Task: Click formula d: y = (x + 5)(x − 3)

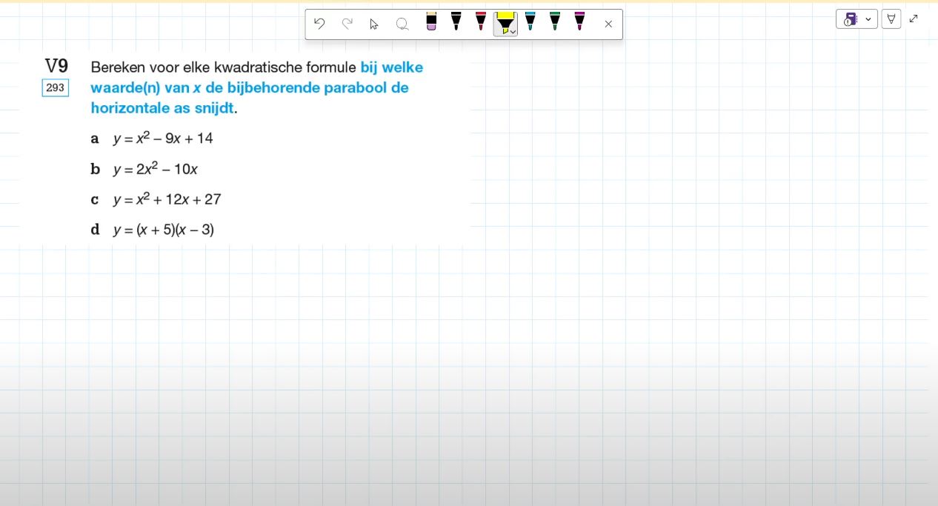Action: point(164,230)
